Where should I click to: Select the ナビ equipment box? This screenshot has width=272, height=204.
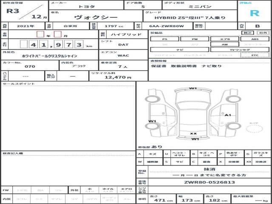click(179, 50)
